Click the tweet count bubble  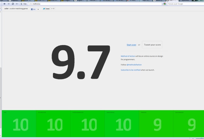click(x=53, y=9)
